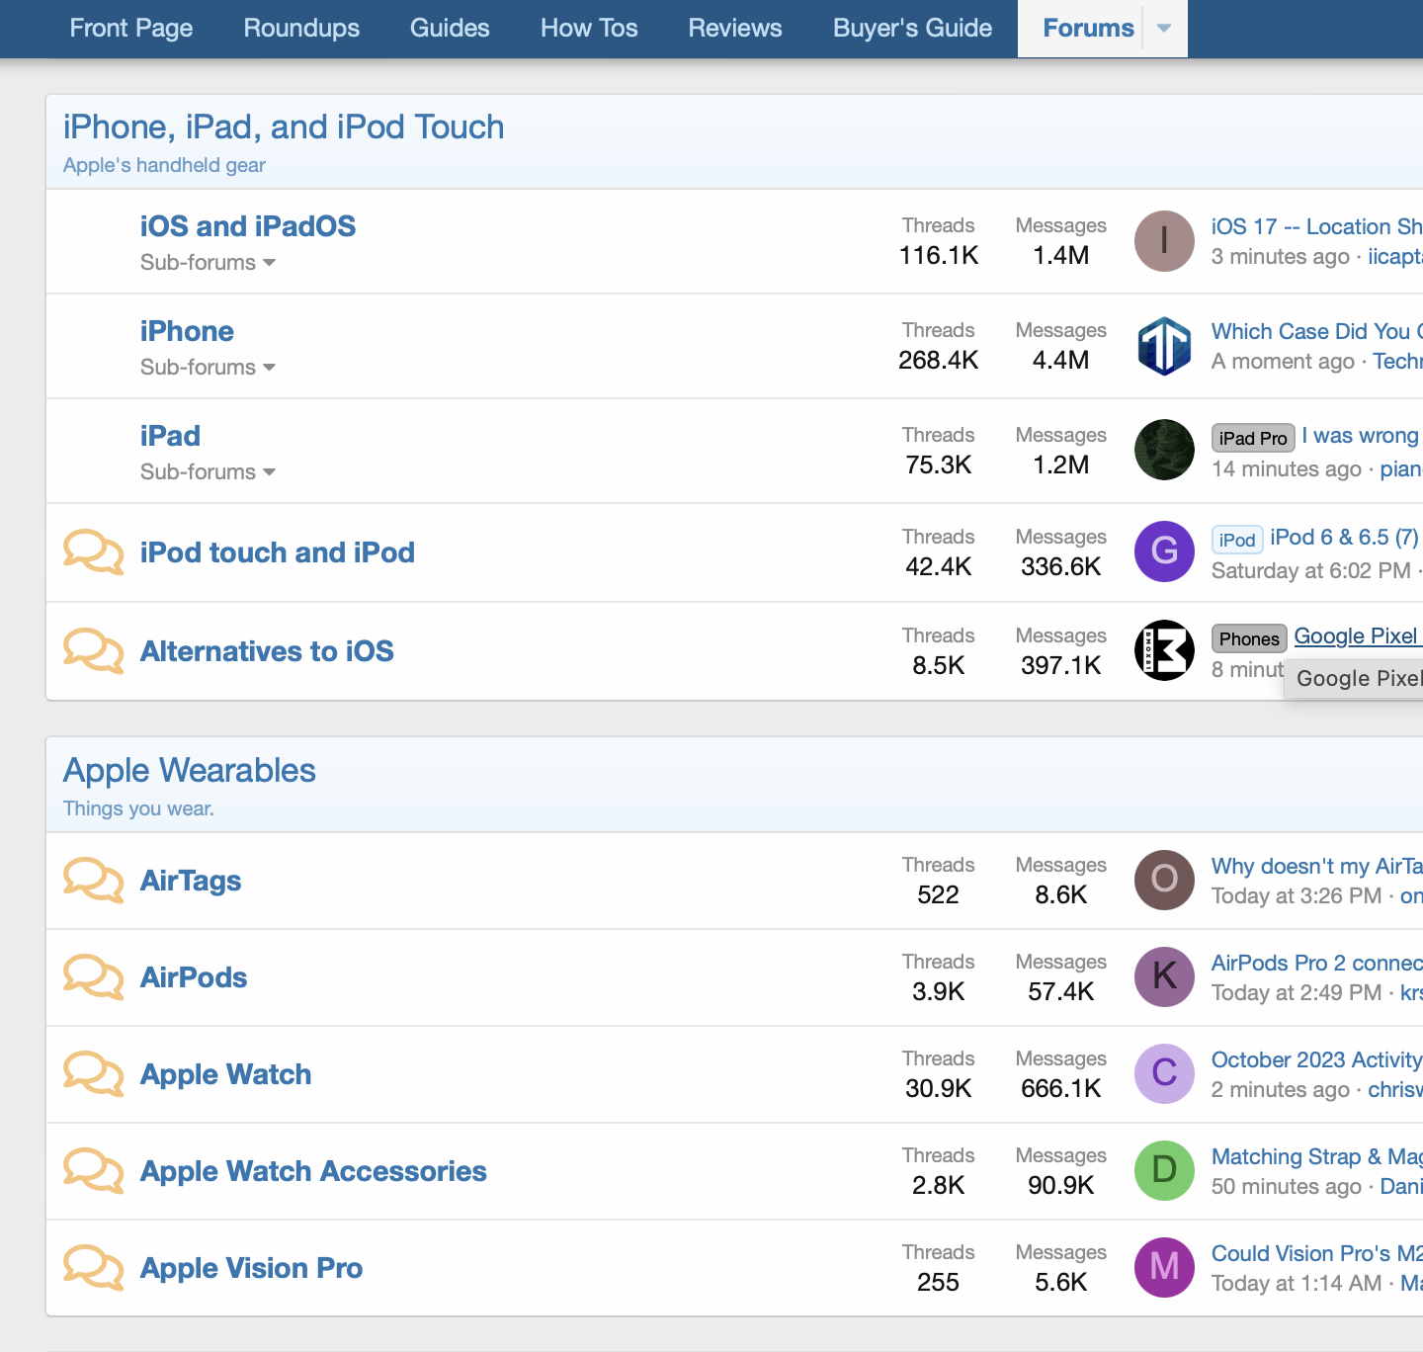Open the Roundups tab

click(x=301, y=29)
